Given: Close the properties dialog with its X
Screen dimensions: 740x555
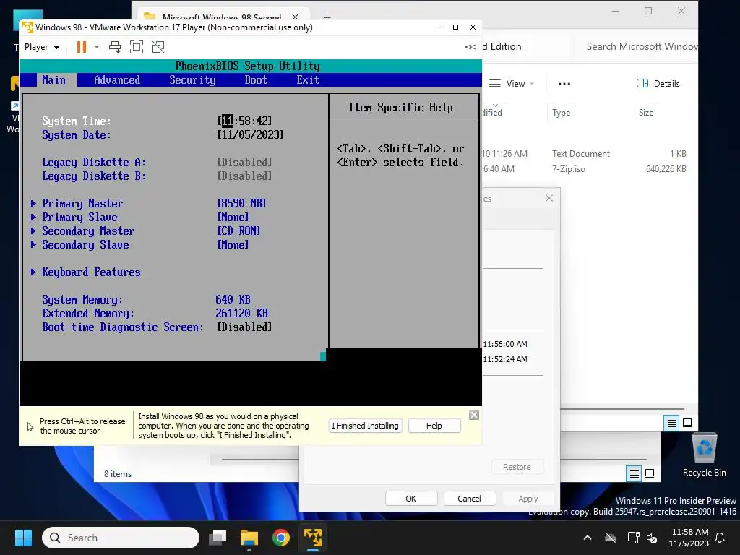Looking at the screenshot, I should click(x=549, y=198).
